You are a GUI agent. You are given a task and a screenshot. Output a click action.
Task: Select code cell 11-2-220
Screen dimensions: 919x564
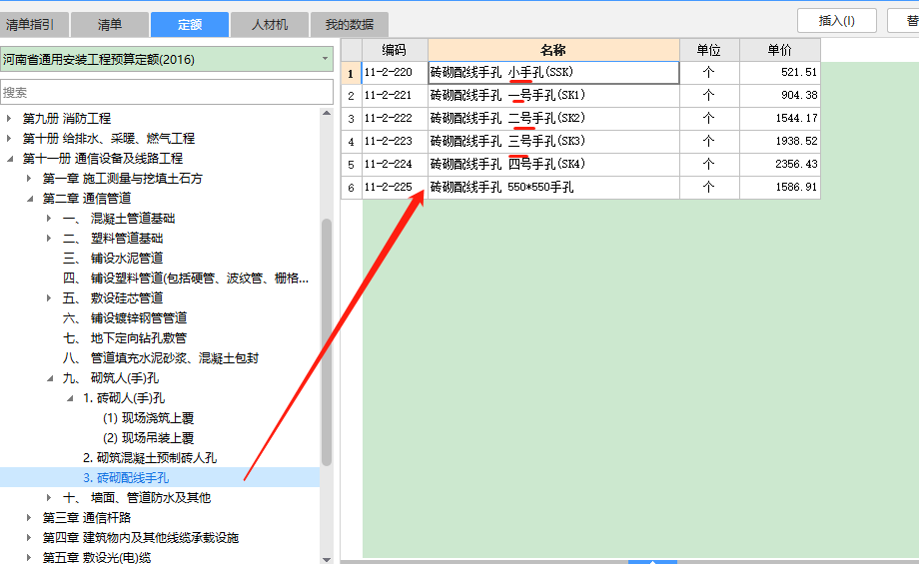tap(395, 73)
